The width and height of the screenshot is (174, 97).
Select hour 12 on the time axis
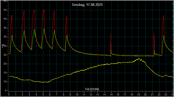coord(91,95)
